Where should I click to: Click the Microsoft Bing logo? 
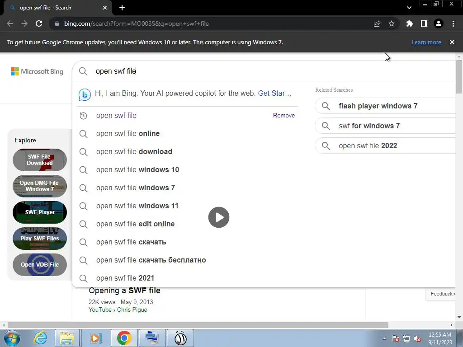[37, 71]
